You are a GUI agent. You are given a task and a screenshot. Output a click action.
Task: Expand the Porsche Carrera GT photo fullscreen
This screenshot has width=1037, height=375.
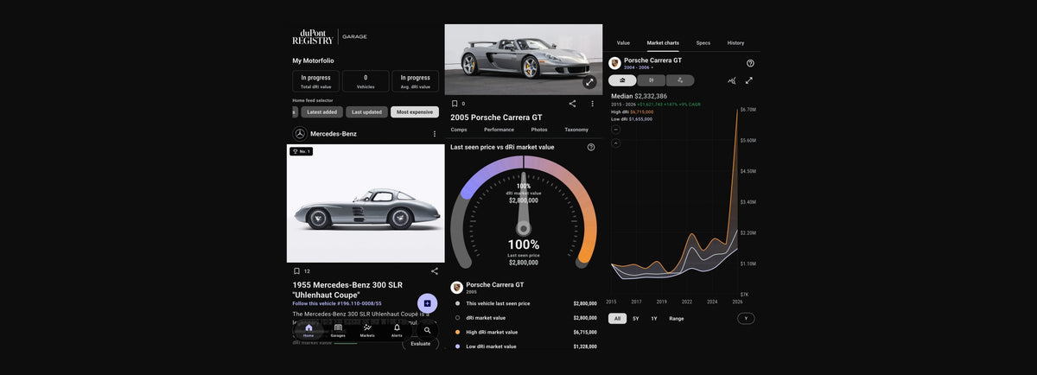click(x=589, y=82)
